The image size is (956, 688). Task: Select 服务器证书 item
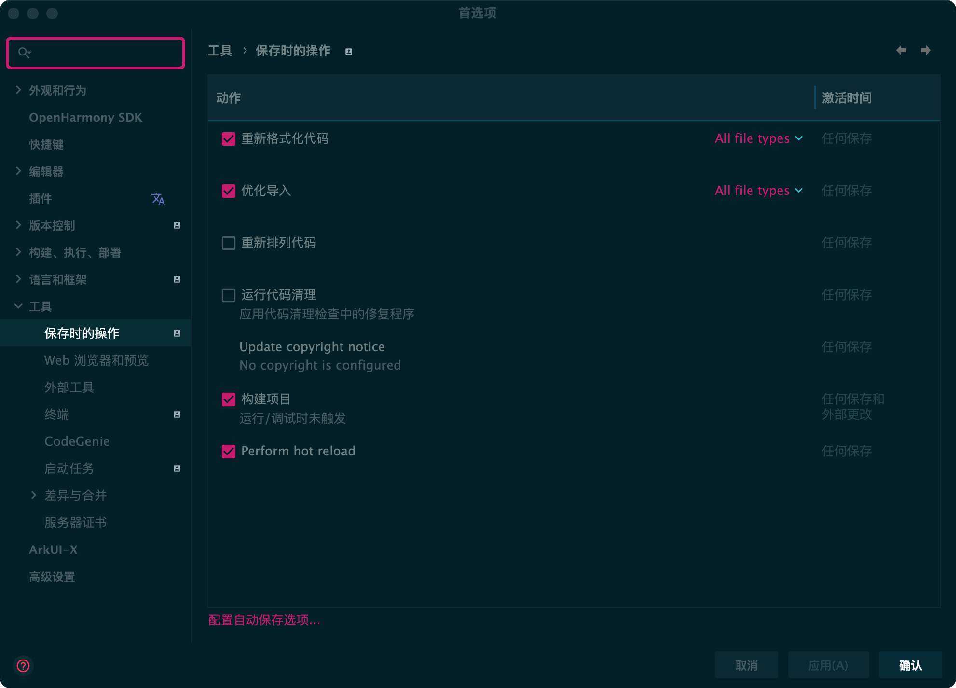point(76,523)
